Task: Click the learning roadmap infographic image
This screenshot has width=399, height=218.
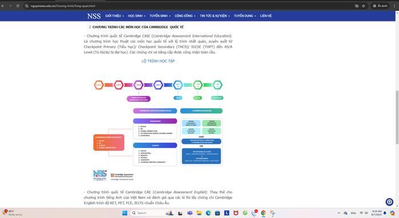Action: pyautogui.click(x=158, y=130)
